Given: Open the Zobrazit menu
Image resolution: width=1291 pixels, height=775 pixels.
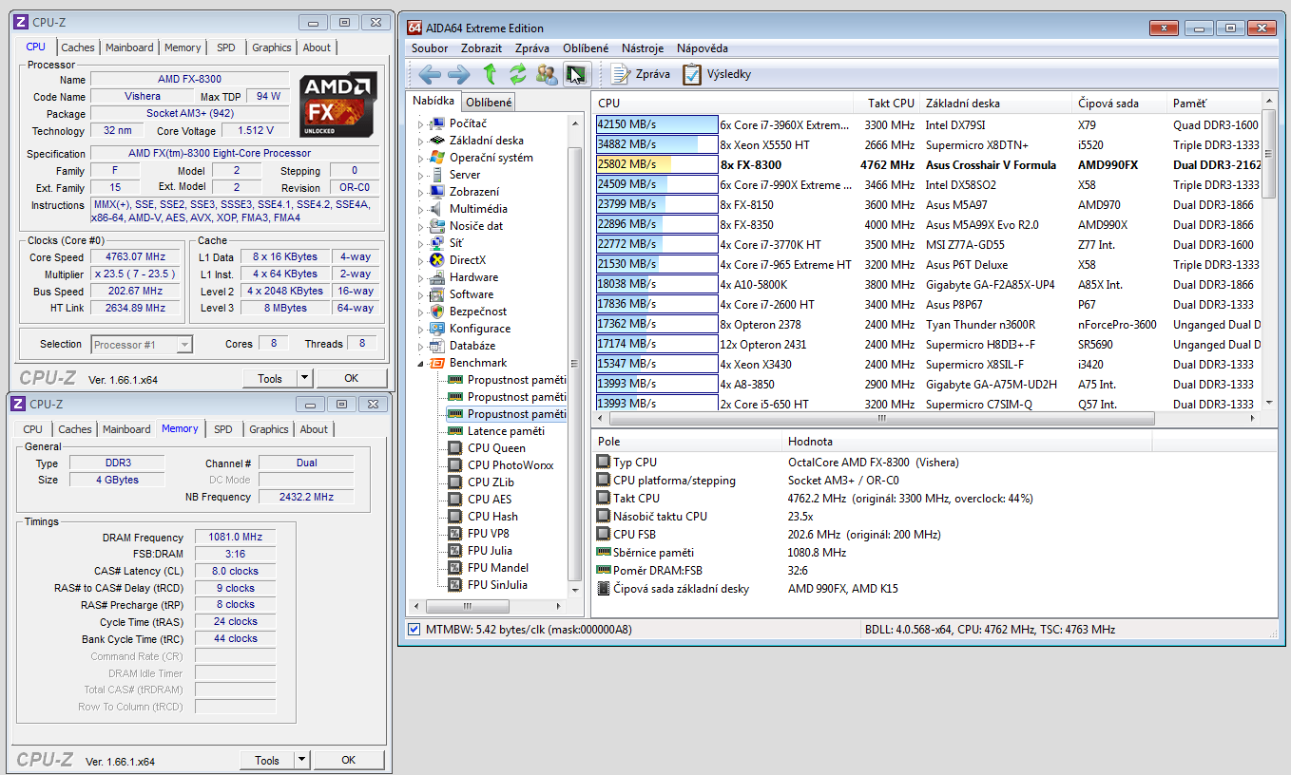Looking at the screenshot, I should coord(481,47).
